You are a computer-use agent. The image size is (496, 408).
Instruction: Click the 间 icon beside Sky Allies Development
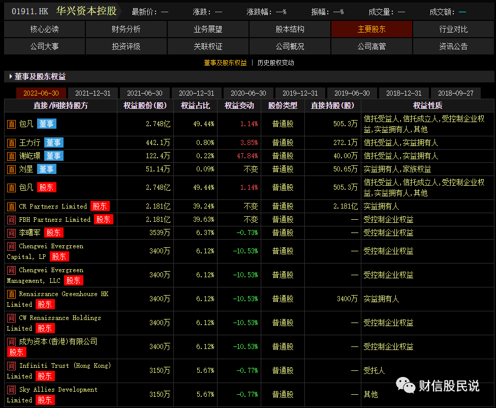[x=11, y=390]
